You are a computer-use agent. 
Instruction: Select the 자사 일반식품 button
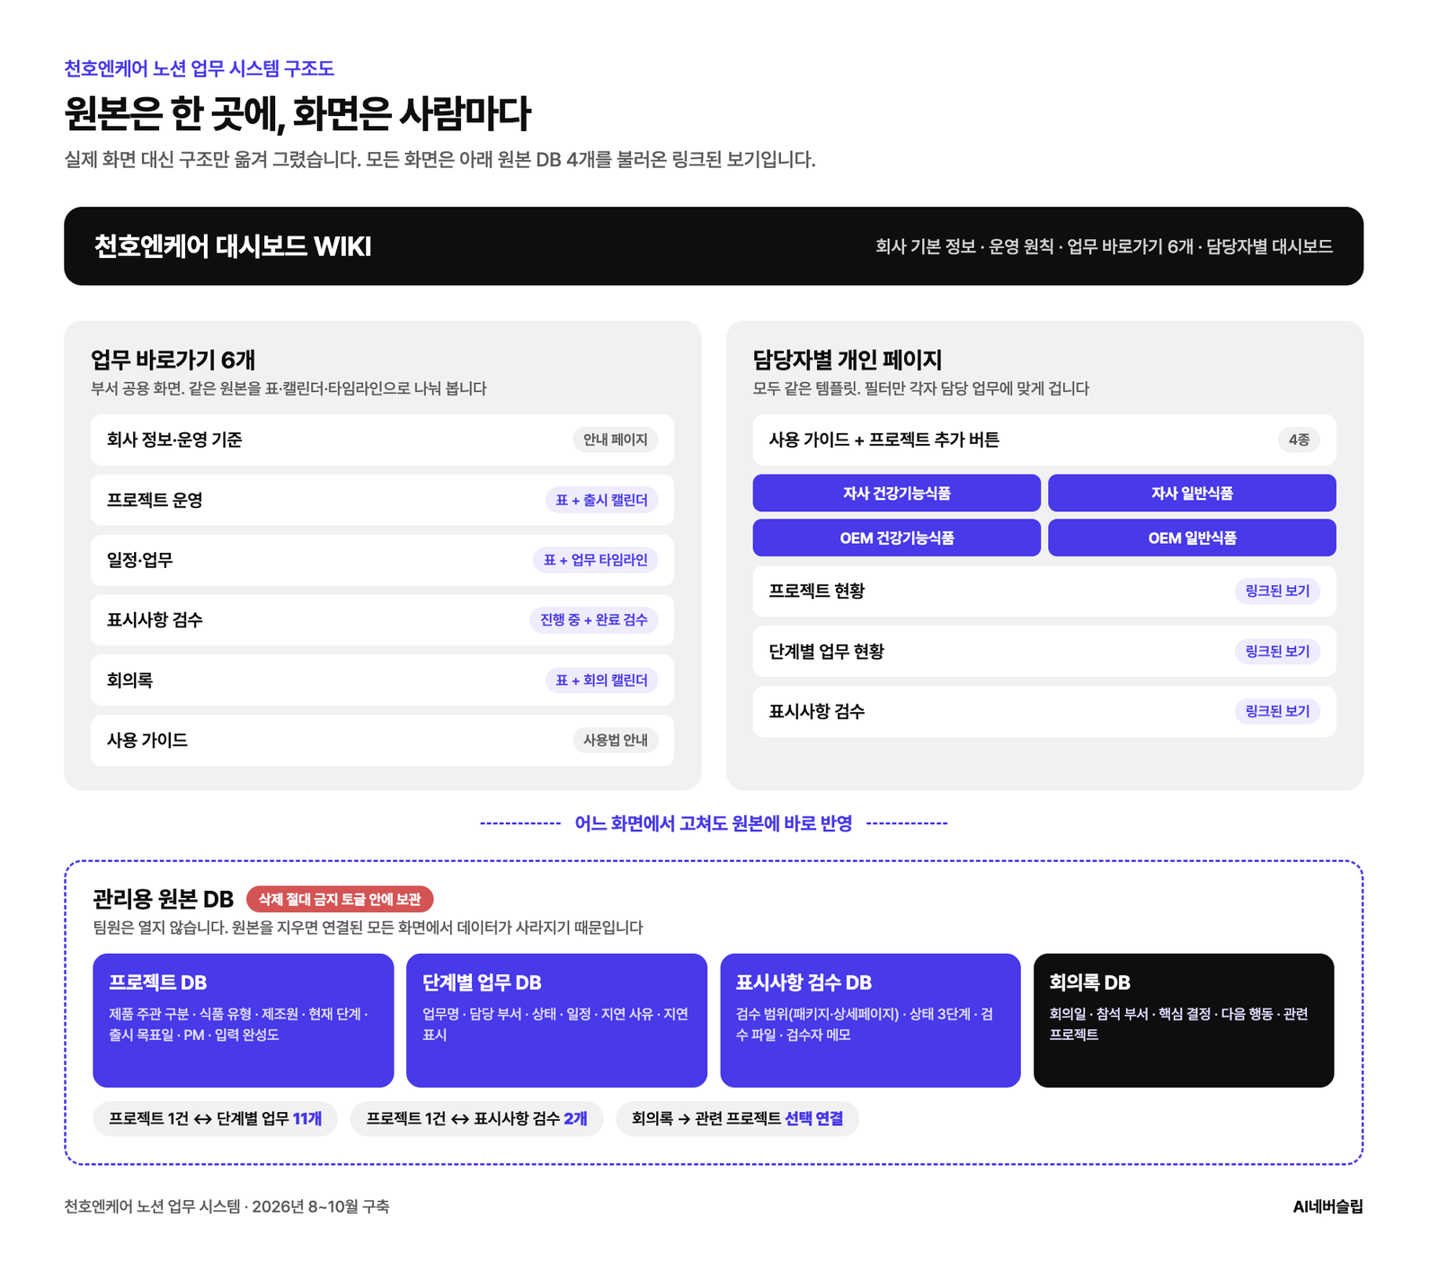point(1192,493)
